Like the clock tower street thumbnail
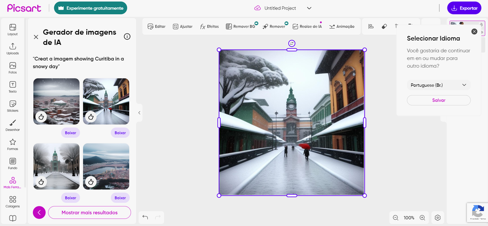This screenshot has height=226, width=488. tap(91, 116)
